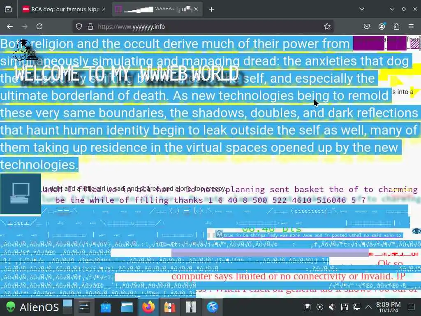The width and height of the screenshot is (421, 316).
Task: Click the yyyyyyy.info address bar
Action: point(203,27)
